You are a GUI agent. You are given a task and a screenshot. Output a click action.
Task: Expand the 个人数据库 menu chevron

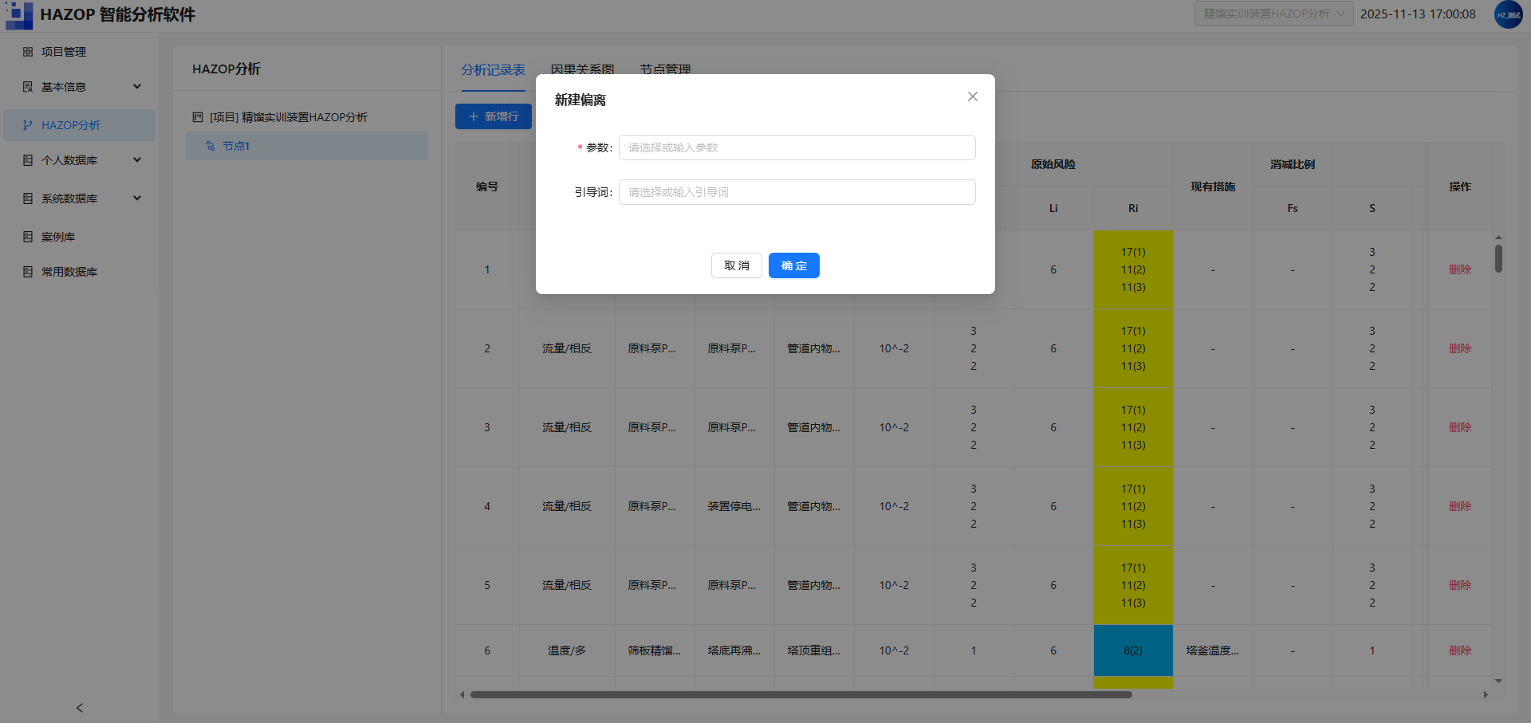[137, 159]
